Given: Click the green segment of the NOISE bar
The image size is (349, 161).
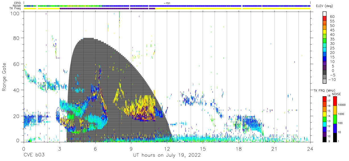Looking at the screenshot, I should pos(335,119).
